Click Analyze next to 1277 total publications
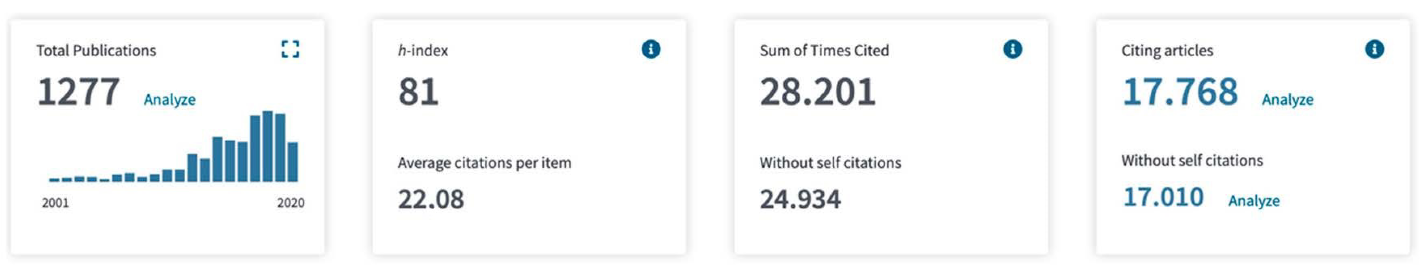This screenshot has height=268, width=1423. (170, 100)
